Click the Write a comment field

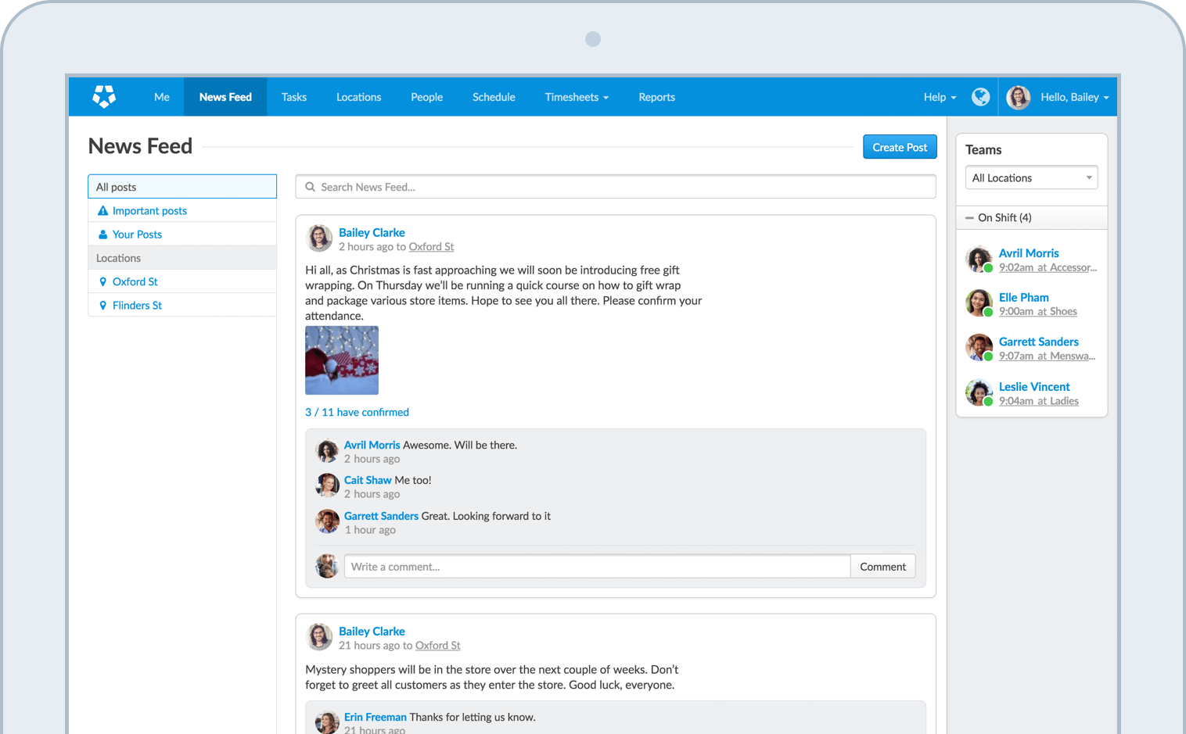[597, 567]
